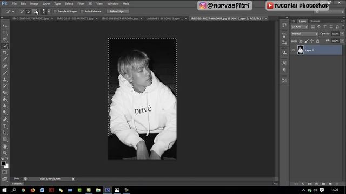Filter layers by type layers
This screenshot has width=346, height=194.
click(325, 27)
